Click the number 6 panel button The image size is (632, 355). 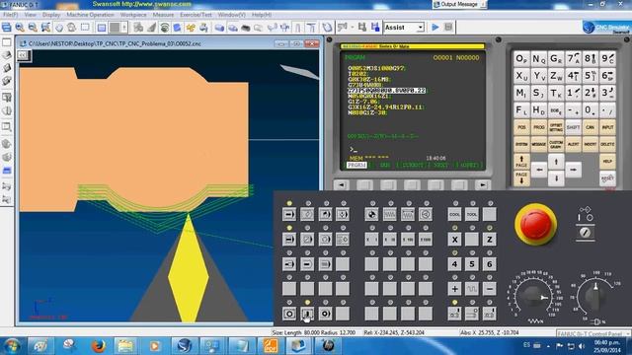490,264
